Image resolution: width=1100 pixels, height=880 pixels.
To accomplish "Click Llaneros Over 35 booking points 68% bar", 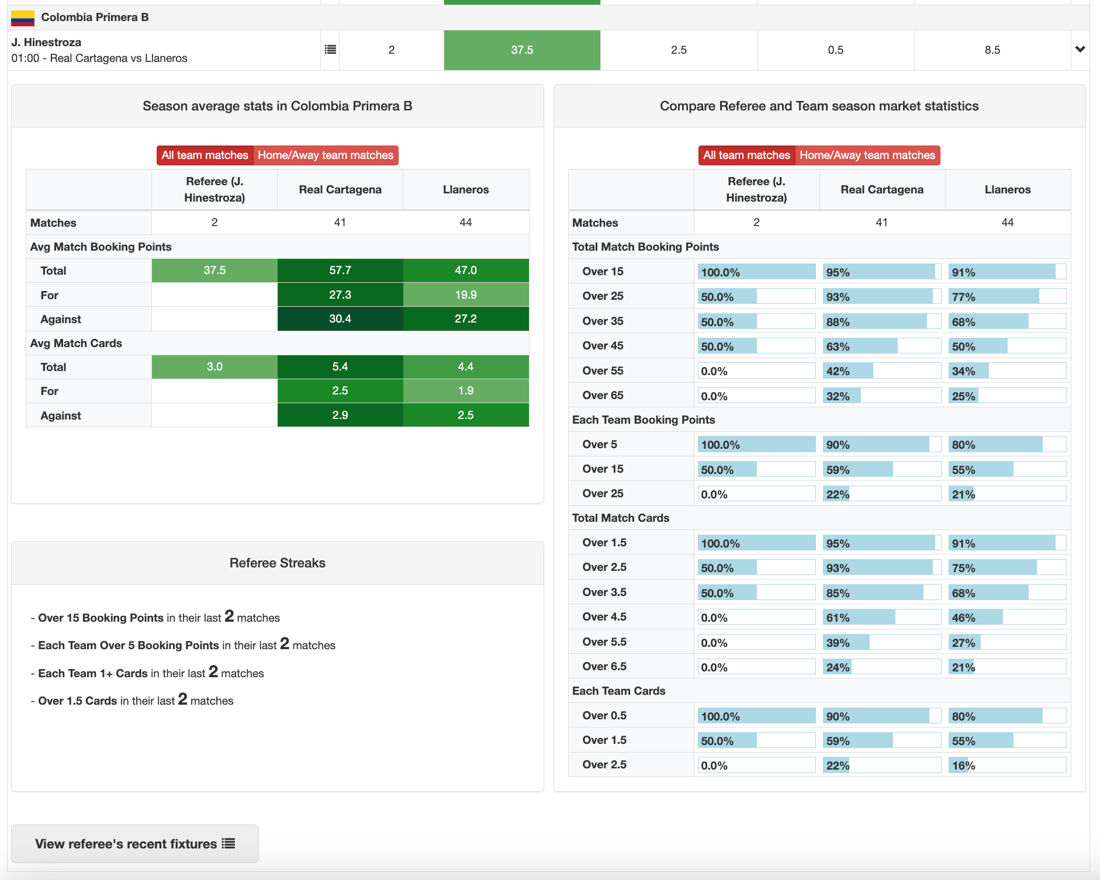I will (1008, 321).
